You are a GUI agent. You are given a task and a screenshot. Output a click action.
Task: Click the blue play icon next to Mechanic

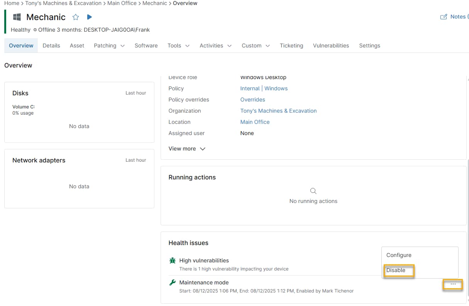click(x=90, y=17)
